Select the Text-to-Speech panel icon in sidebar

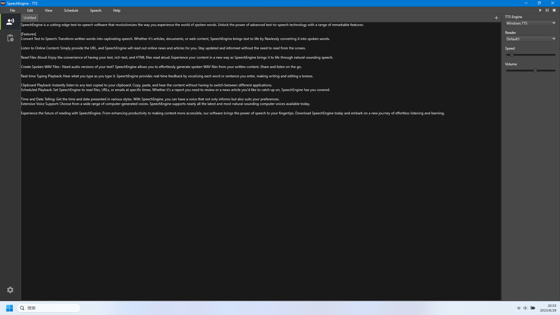[10, 21]
